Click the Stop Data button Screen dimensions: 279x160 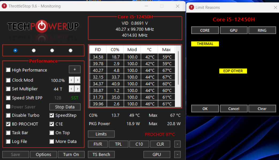click(x=65, y=107)
